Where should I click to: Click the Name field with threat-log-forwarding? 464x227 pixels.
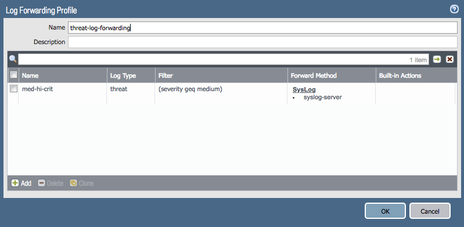[262, 27]
